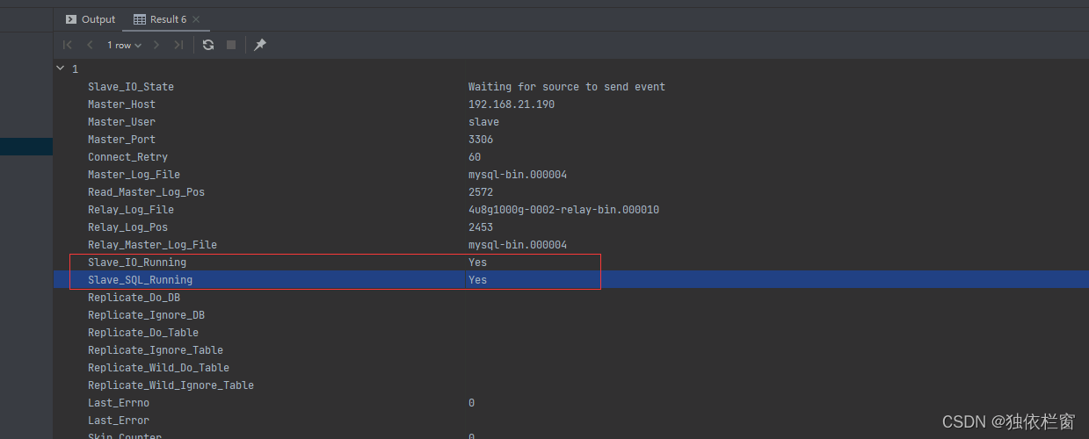Select the Slave_SQL_Running field name
This screenshot has height=439, width=1089.
[x=140, y=280]
